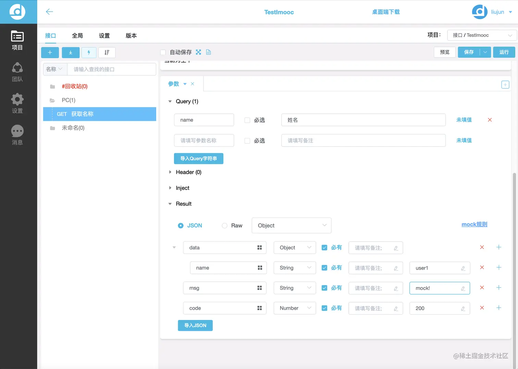Delete the code result field
The image size is (518, 369).
(x=482, y=308)
